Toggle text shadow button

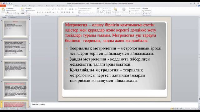point(45,12)
